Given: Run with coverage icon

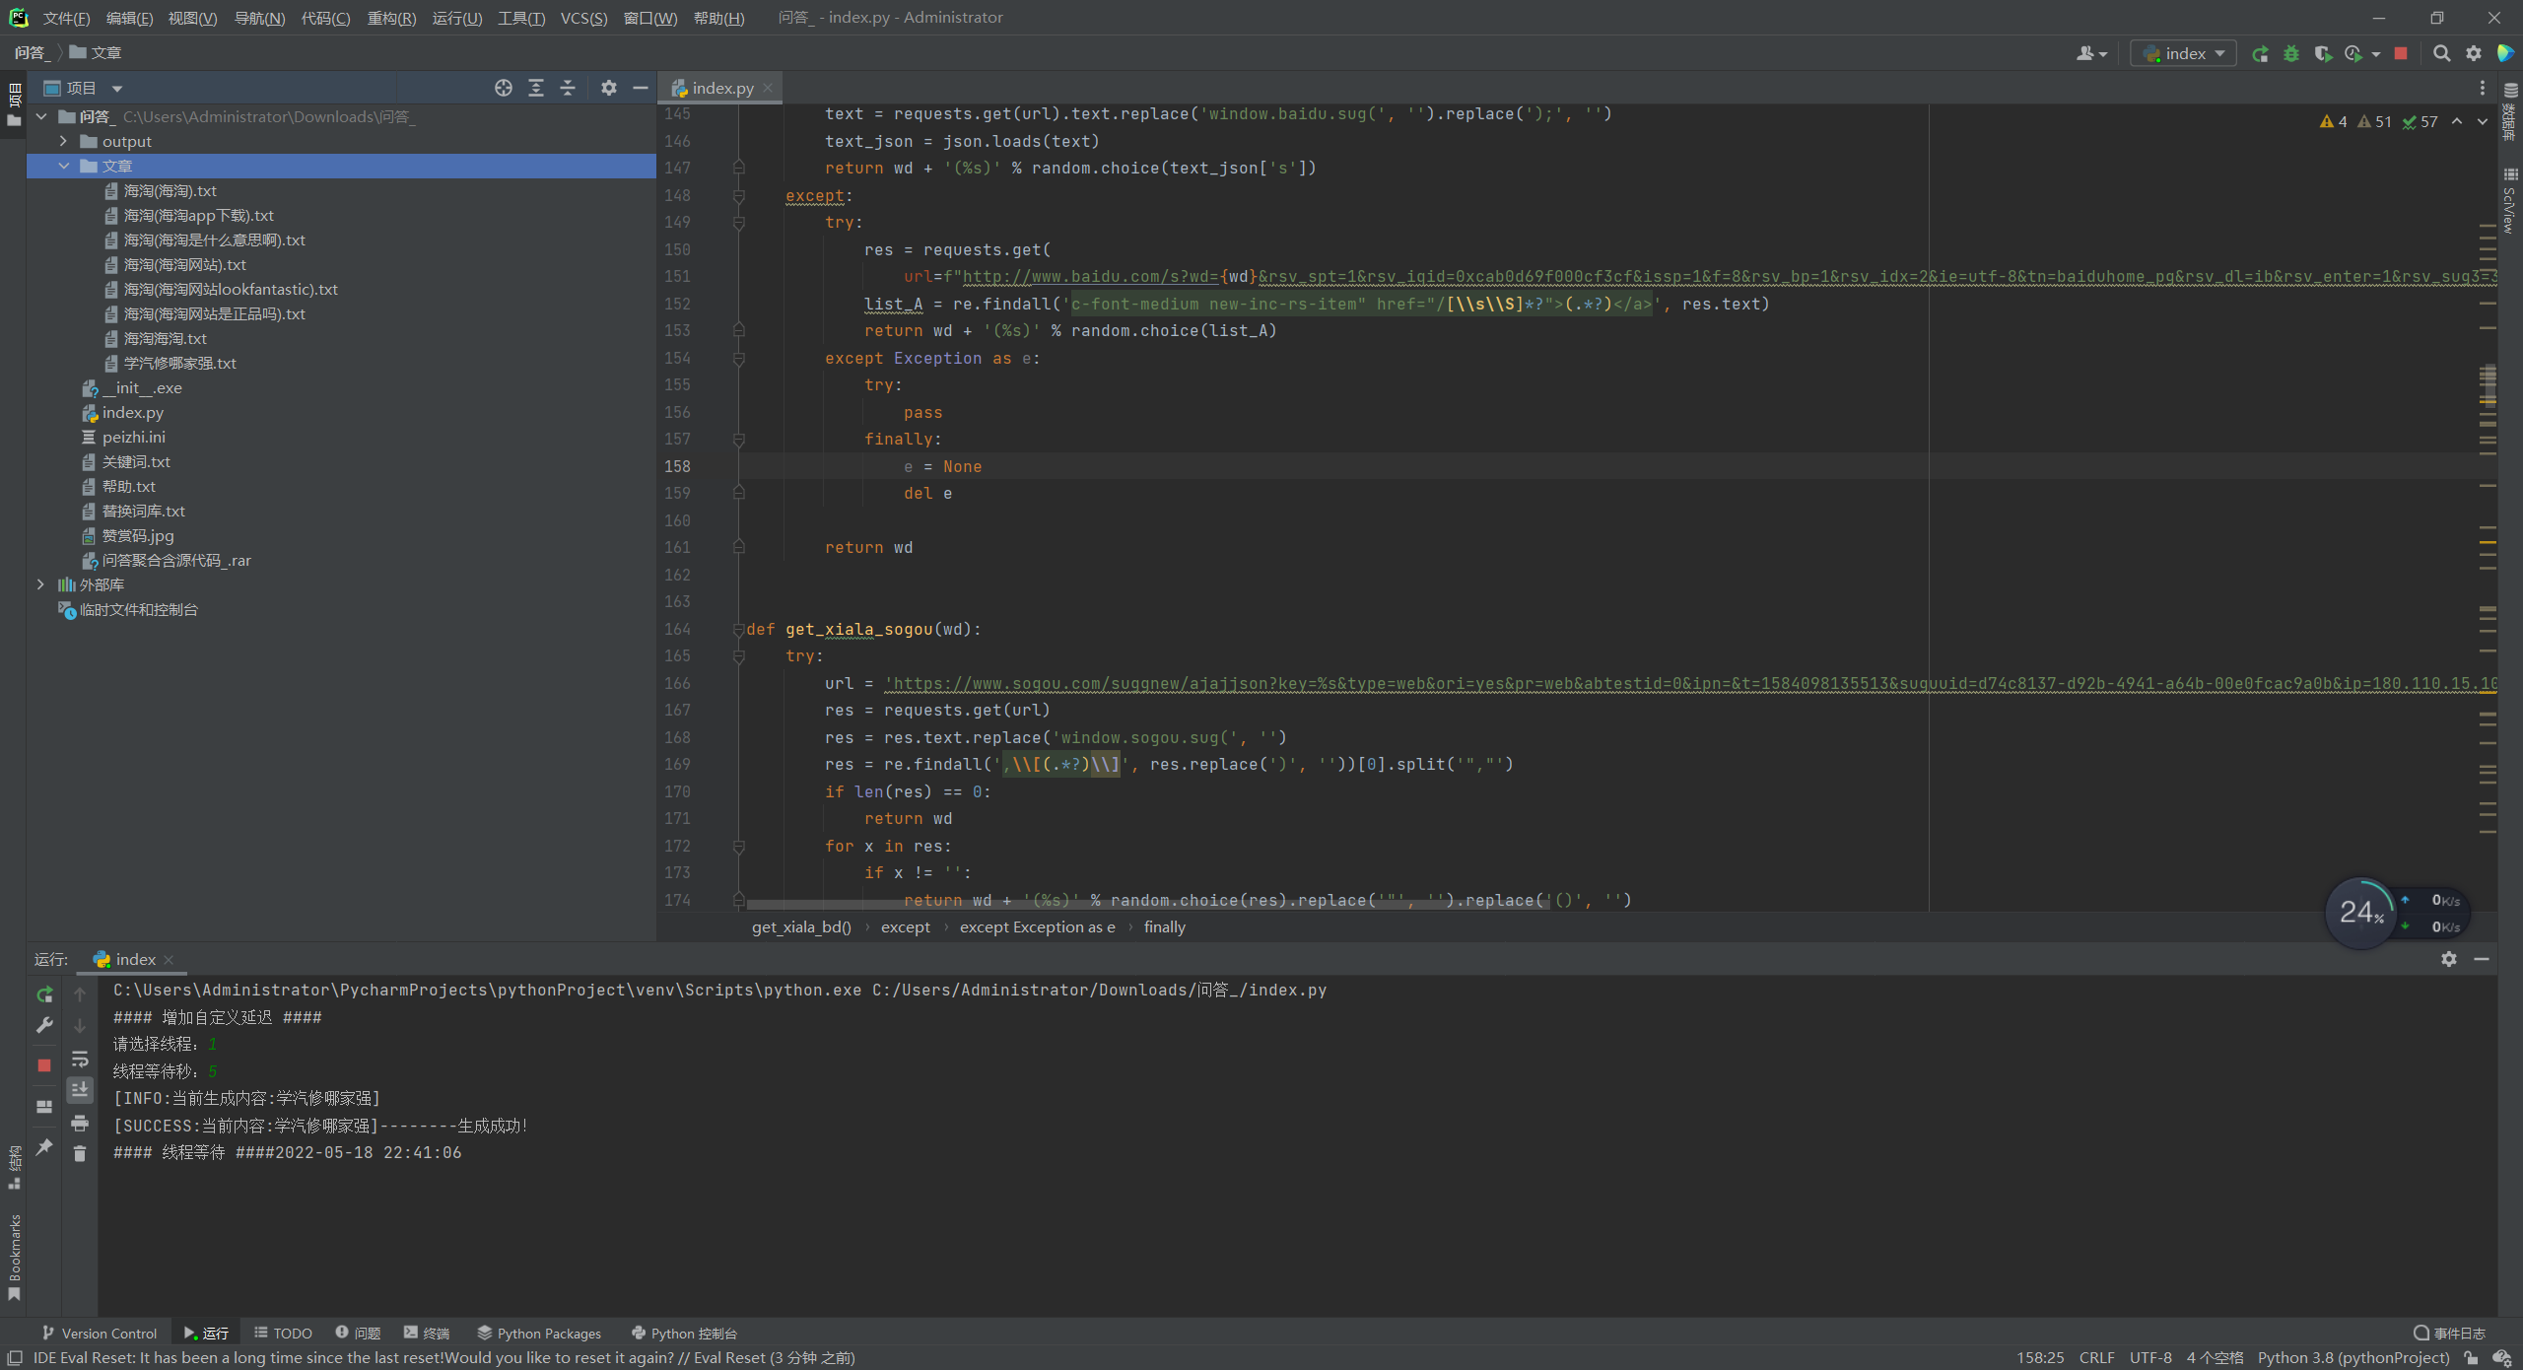Looking at the screenshot, I should tap(2323, 53).
